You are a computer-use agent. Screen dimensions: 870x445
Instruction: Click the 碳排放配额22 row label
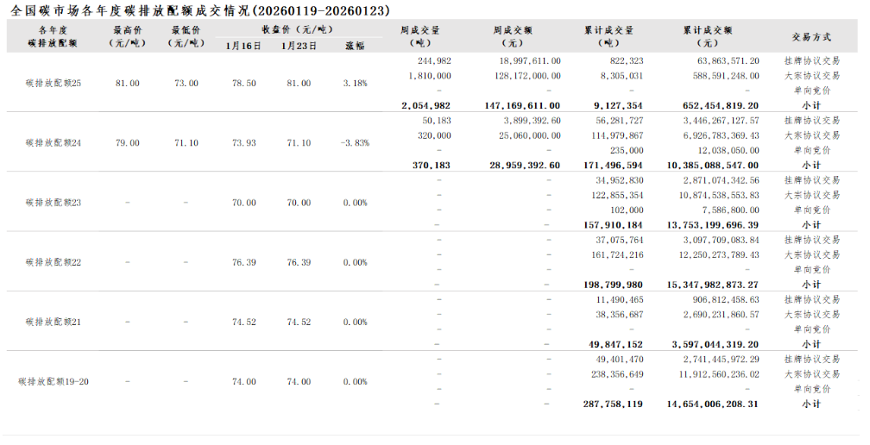(x=54, y=262)
